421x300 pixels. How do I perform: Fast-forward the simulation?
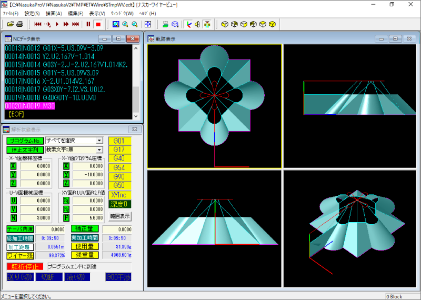(66, 24)
